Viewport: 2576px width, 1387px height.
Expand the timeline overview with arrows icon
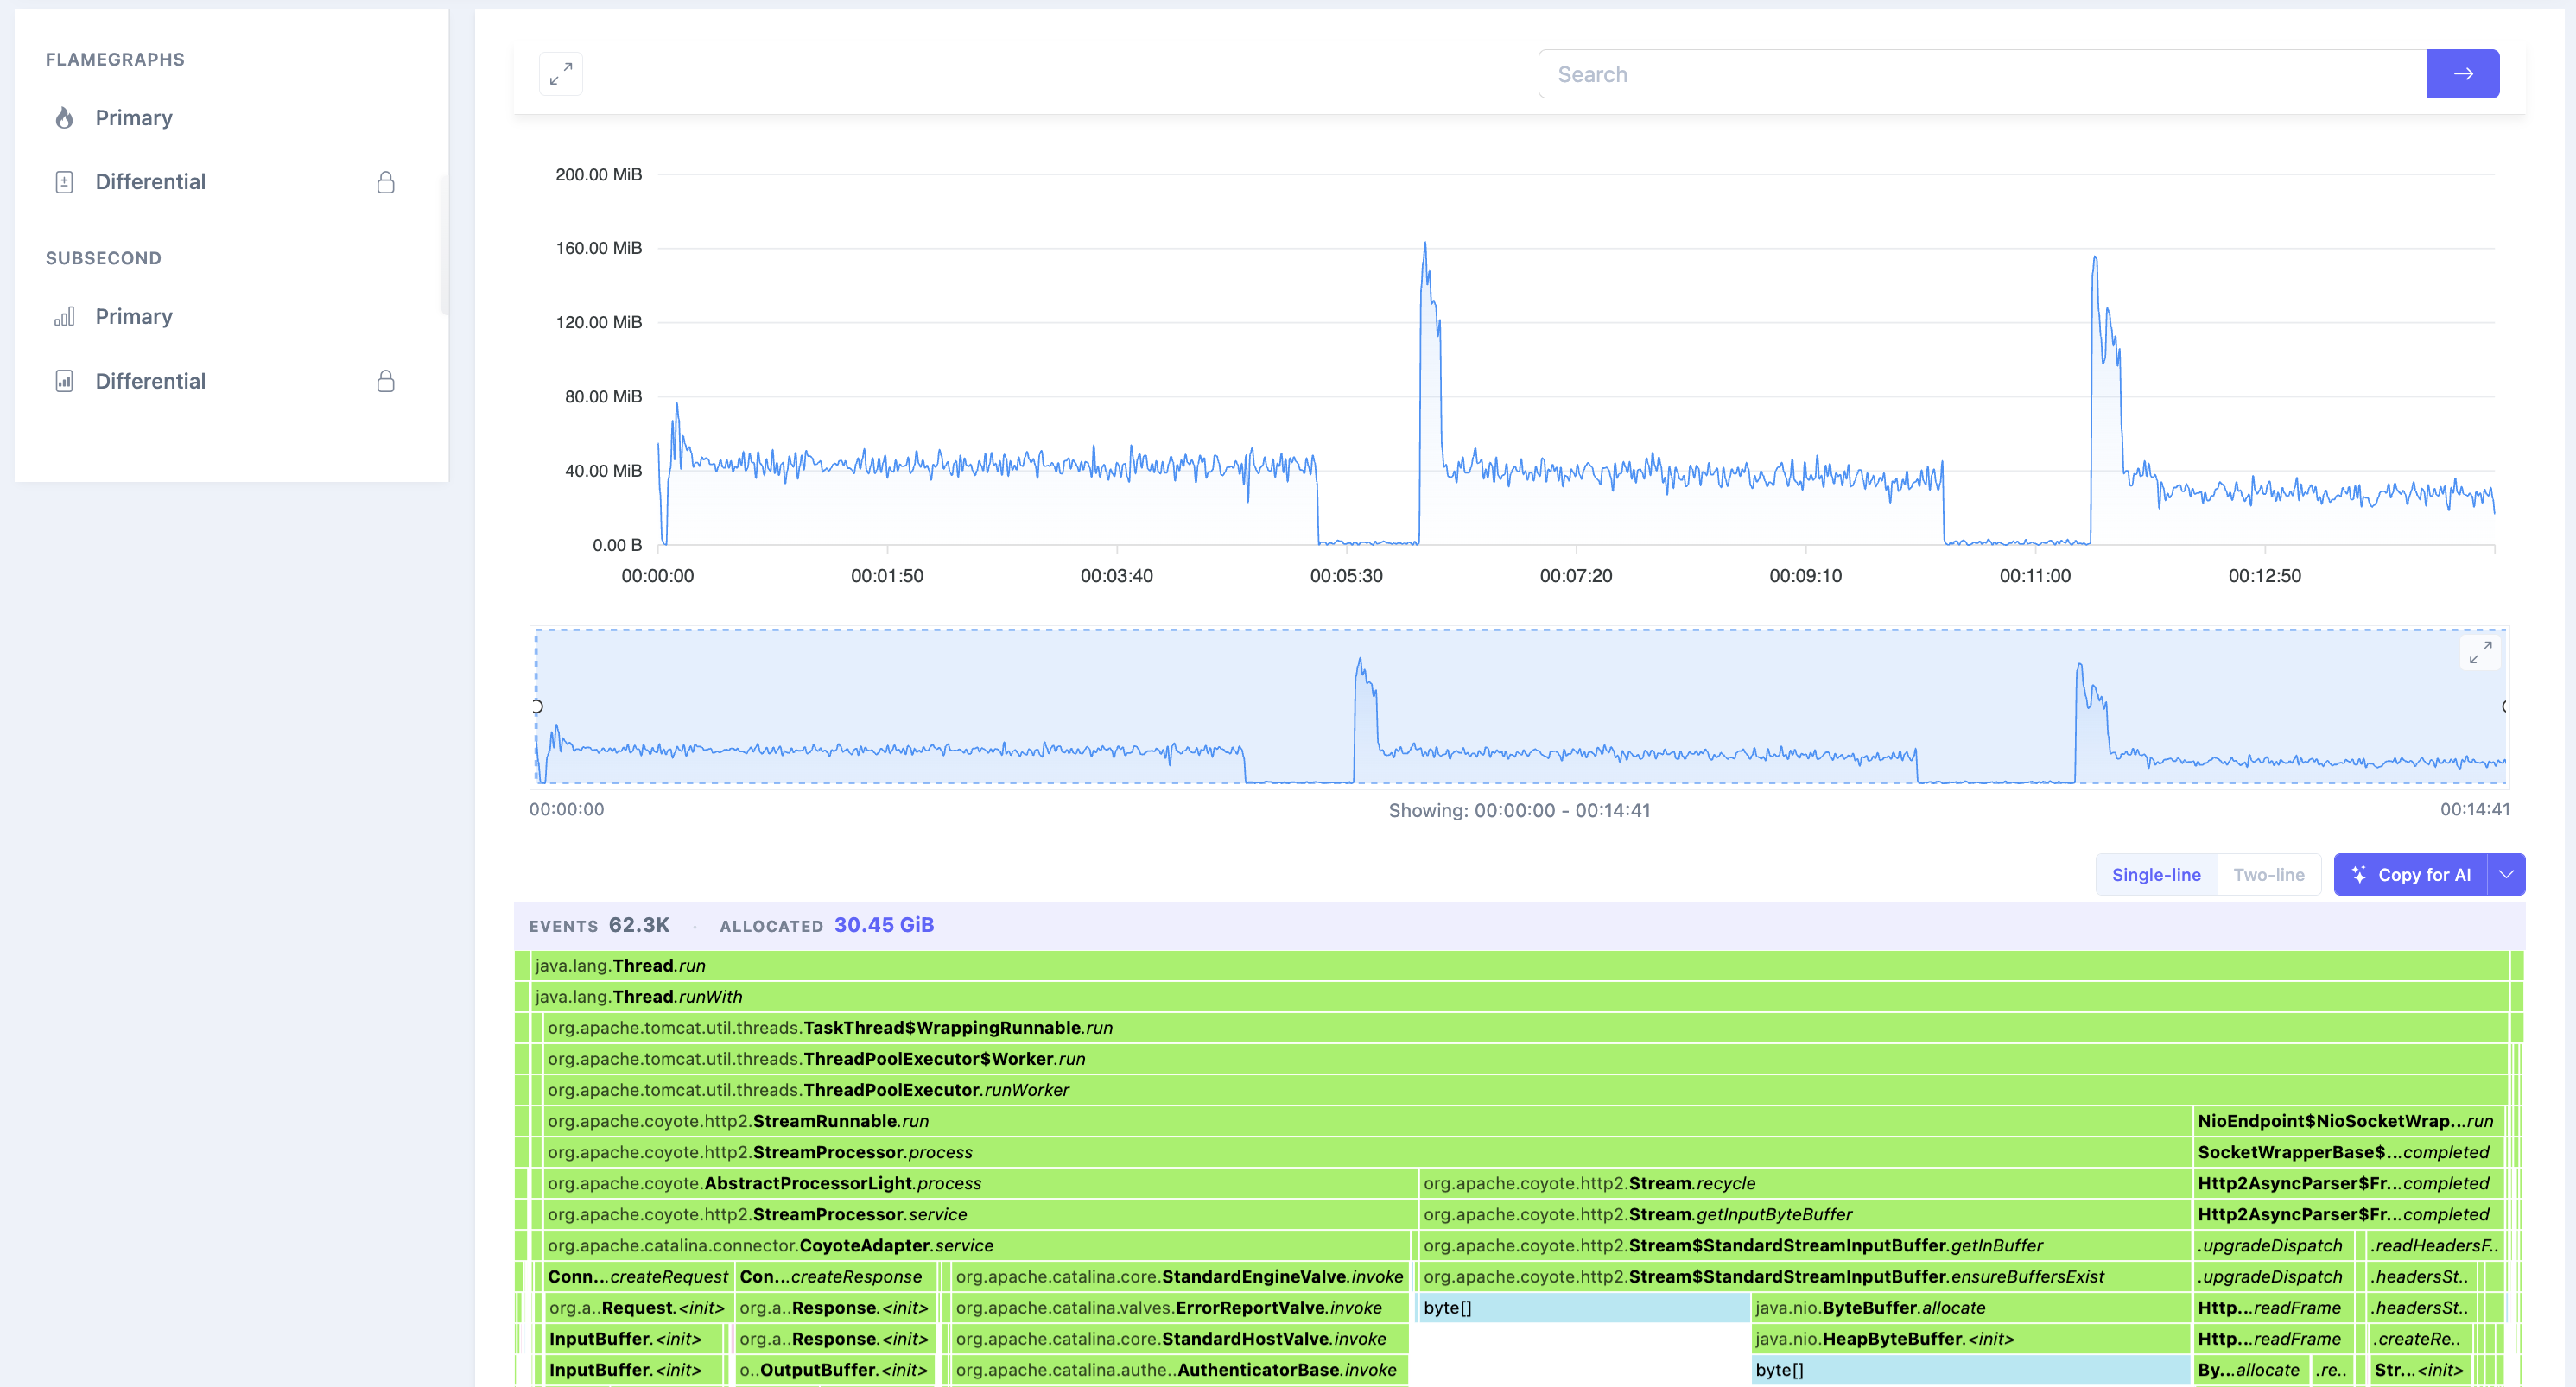2480,653
